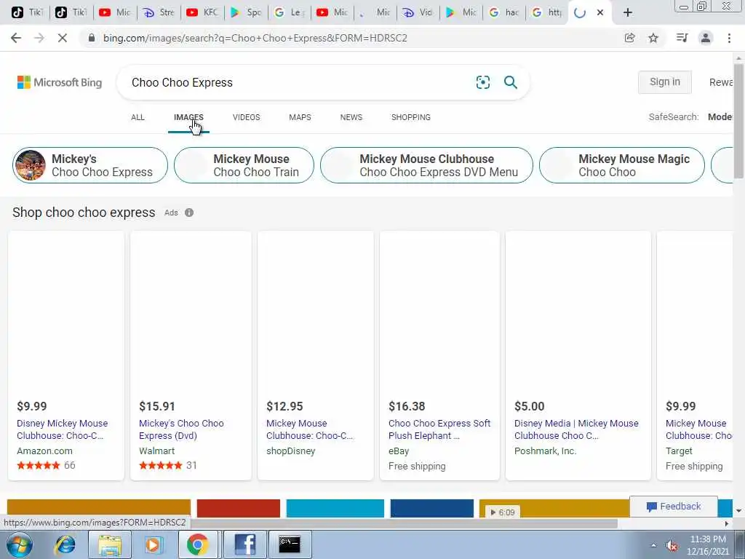Switch to the hac Google tab

click(x=503, y=12)
